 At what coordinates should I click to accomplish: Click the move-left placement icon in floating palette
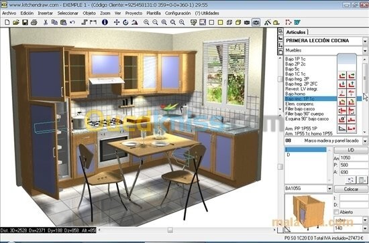point(342,76)
